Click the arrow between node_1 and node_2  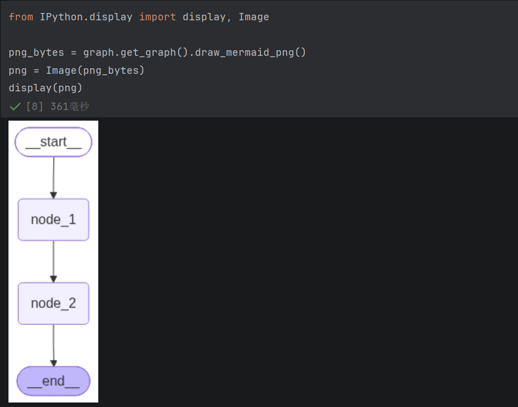(54, 262)
